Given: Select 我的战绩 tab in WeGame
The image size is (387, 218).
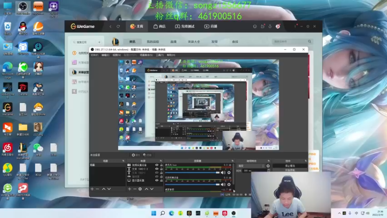Looking at the screenshot, I should point(153,42).
